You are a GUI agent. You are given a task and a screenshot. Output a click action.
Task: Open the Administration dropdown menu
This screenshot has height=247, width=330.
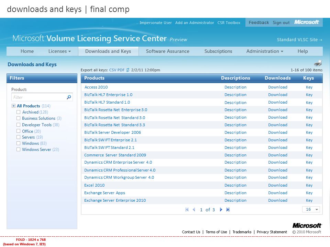(265, 51)
